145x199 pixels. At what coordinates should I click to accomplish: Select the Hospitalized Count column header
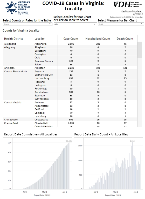98,39
